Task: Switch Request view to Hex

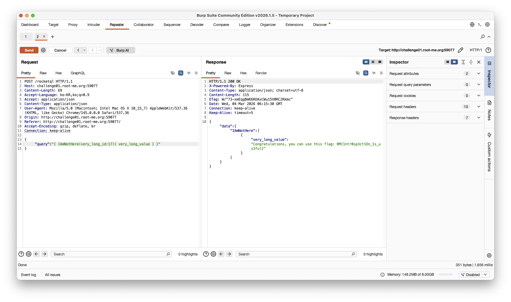Action: (59, 73)
